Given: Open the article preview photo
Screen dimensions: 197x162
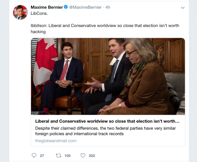Looking at the screenshot, I should (x=108, y=76).
